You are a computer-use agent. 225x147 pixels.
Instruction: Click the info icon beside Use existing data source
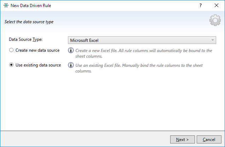(x=71, y=65)
